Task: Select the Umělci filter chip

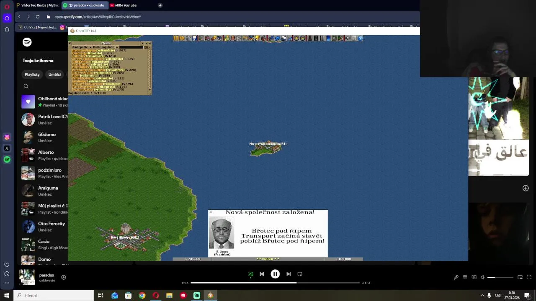Action: pos(54,74)
